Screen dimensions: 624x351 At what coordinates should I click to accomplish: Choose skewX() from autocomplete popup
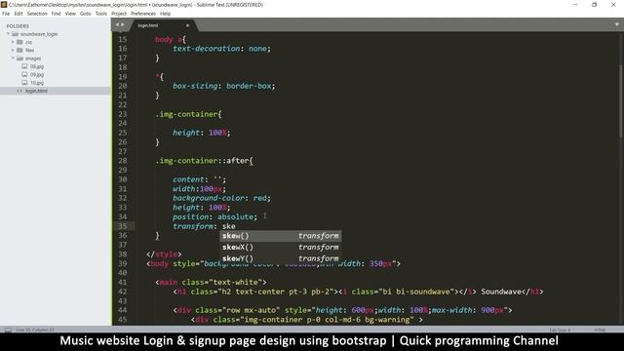coord(280,247)
